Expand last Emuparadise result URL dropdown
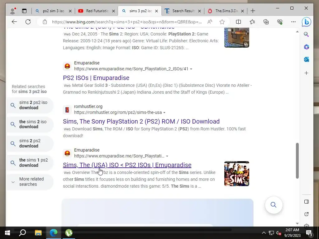The image size is (319, 239). 167,156
